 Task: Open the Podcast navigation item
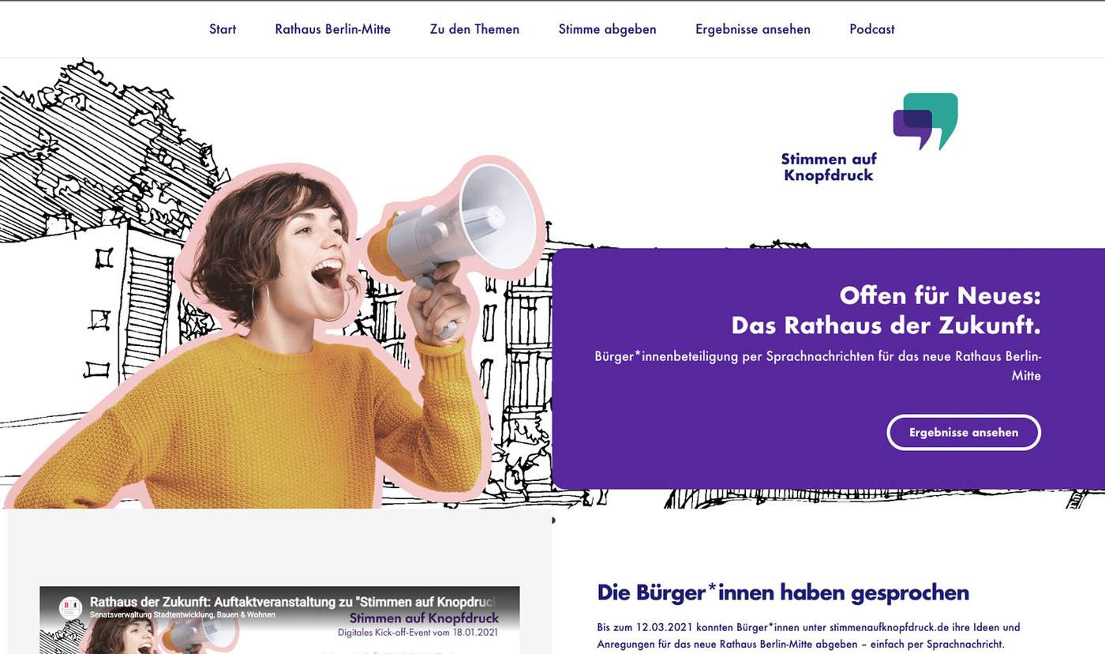[872, 29]
